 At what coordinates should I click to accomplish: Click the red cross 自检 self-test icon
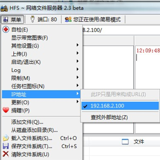coord(6,30)
